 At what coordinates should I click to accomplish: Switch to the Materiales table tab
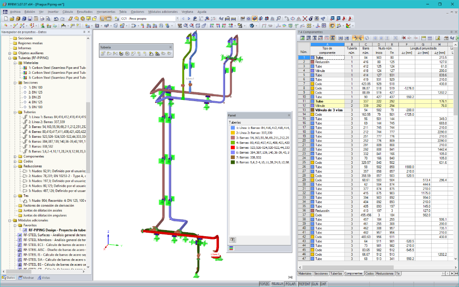coord(305,273)
